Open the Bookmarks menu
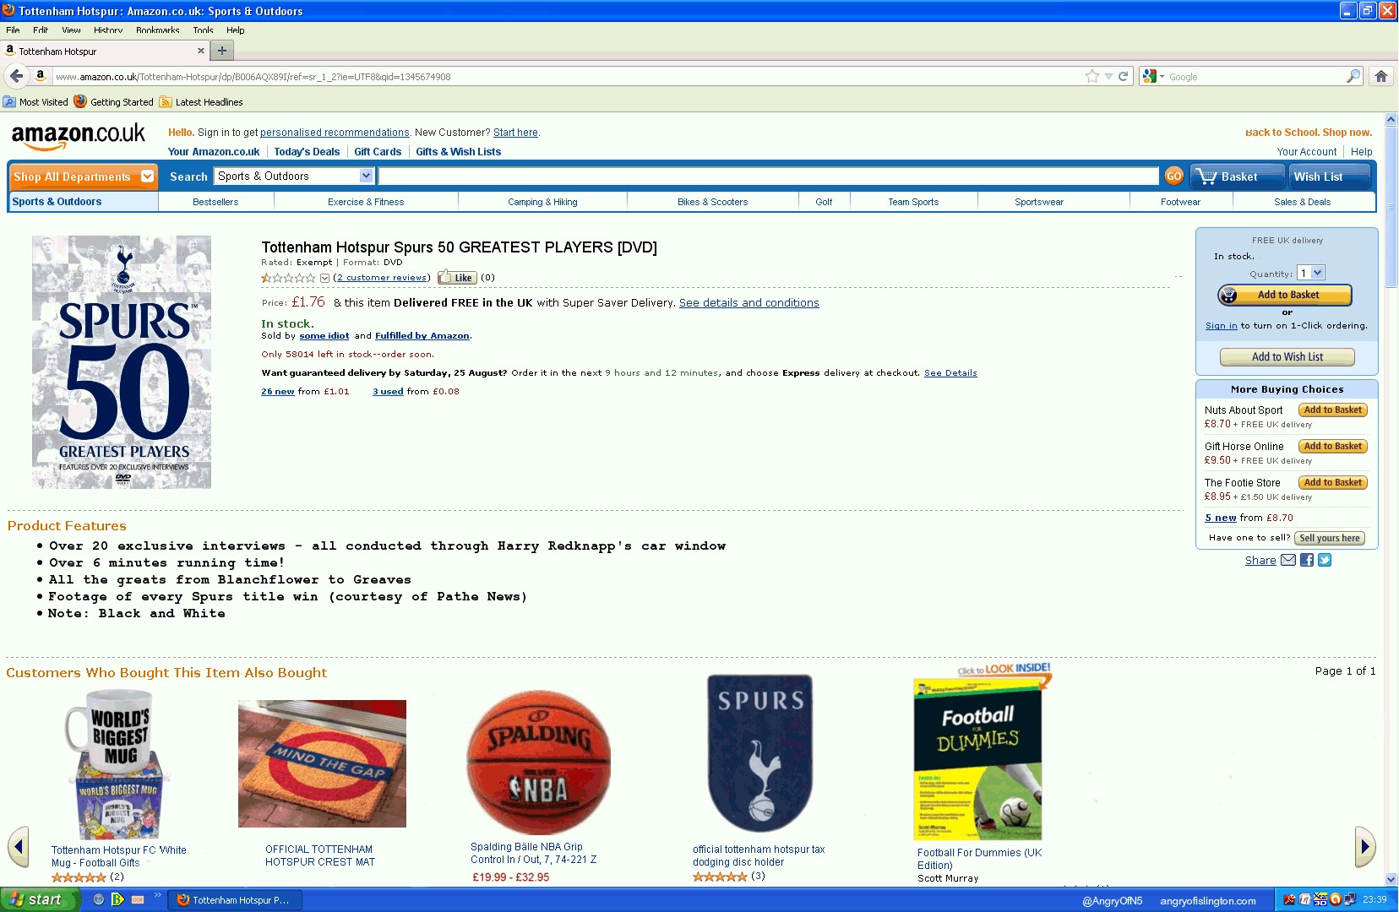The image size is (1399, 912). (157, 30)
